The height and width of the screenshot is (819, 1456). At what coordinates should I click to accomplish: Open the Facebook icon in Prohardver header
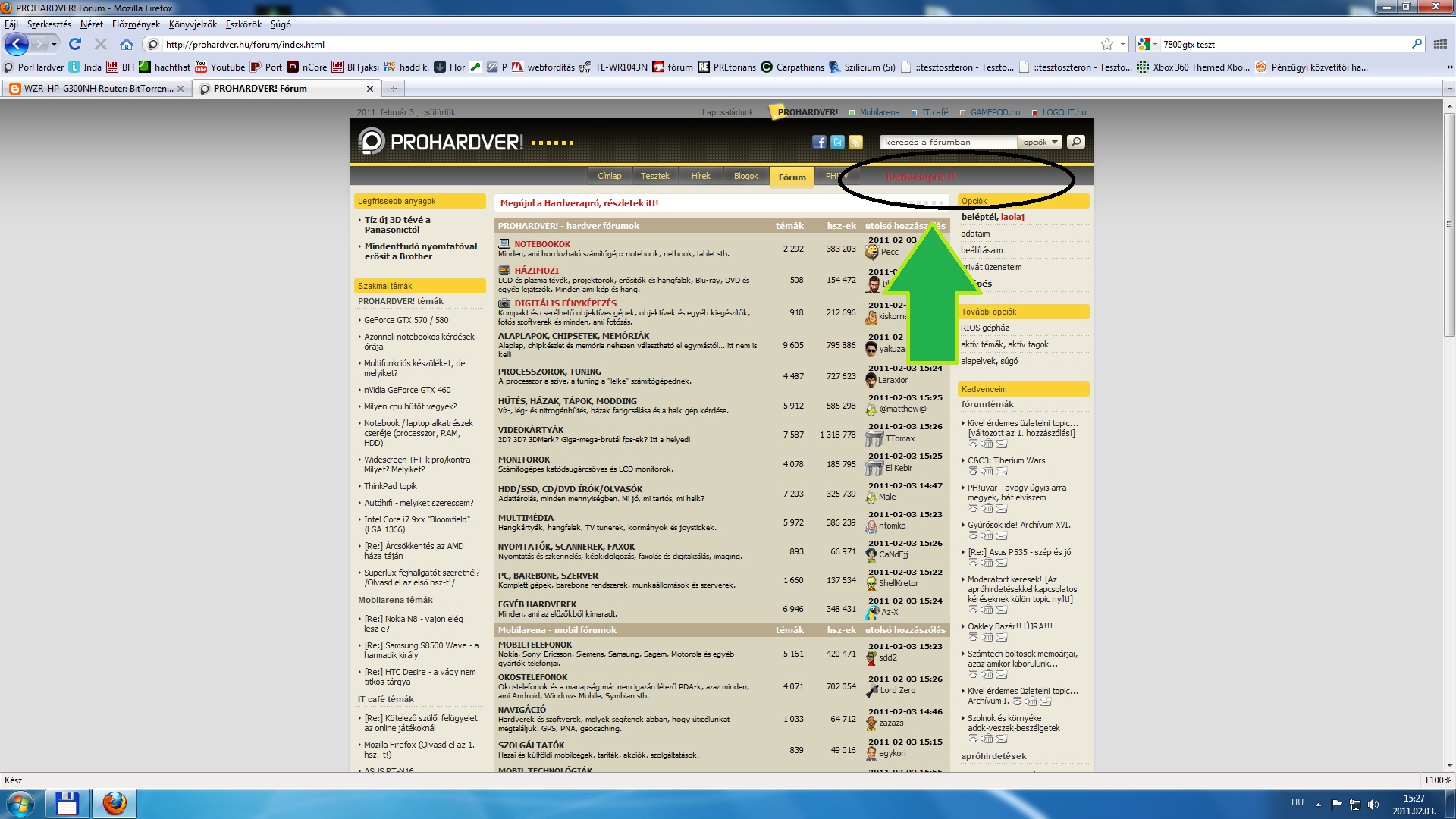(x=819, y=142)
